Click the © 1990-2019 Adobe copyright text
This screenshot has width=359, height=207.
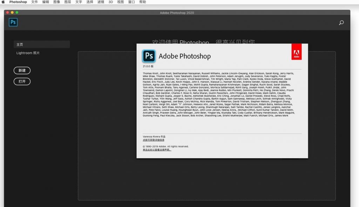(165, 147)
